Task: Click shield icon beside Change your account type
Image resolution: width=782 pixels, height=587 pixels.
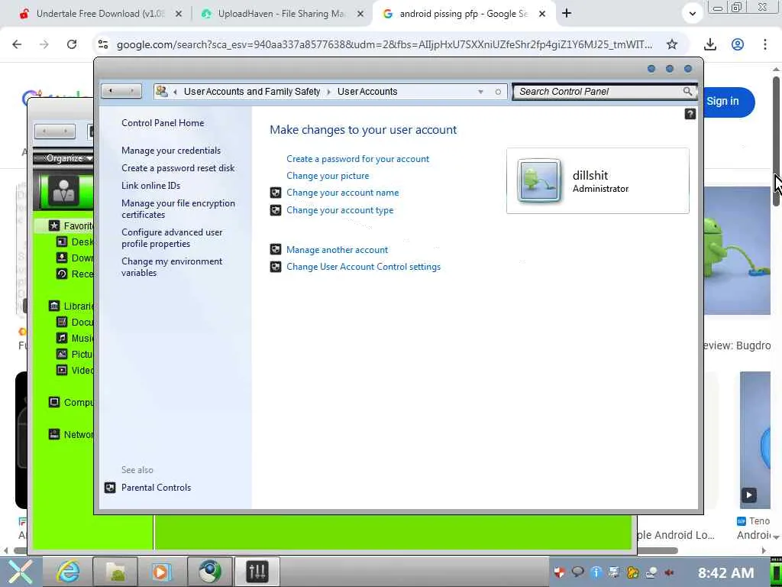Action: tap(275, 210)
